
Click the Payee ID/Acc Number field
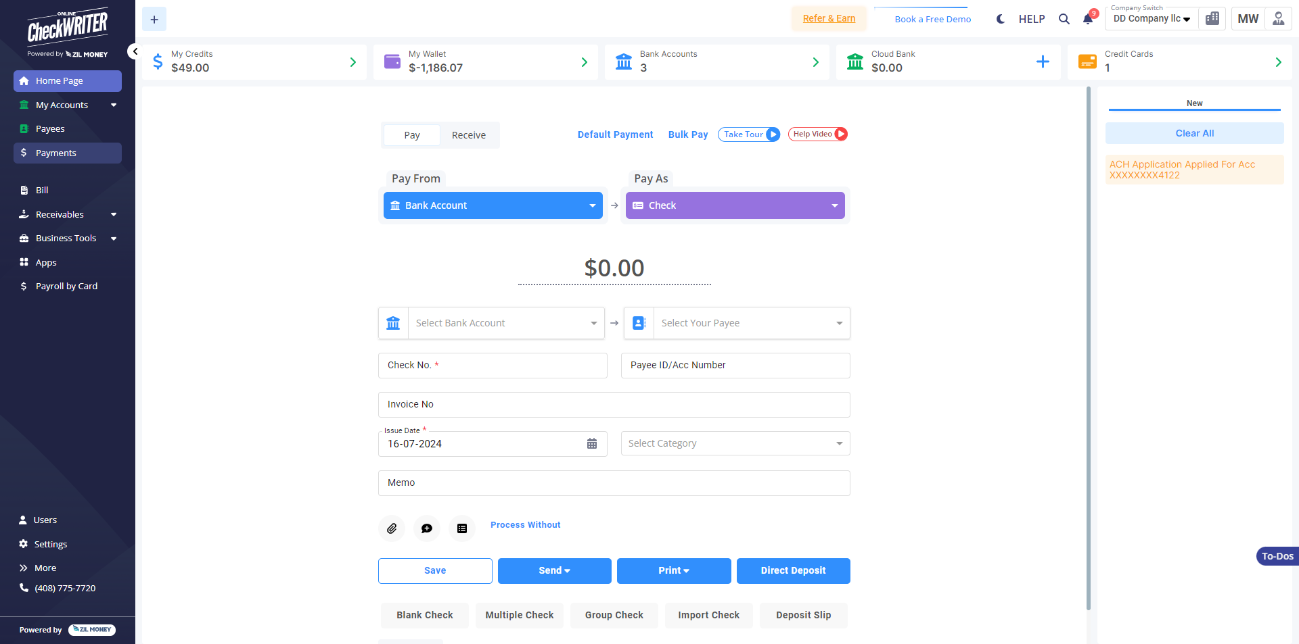(x=735, y=366)
